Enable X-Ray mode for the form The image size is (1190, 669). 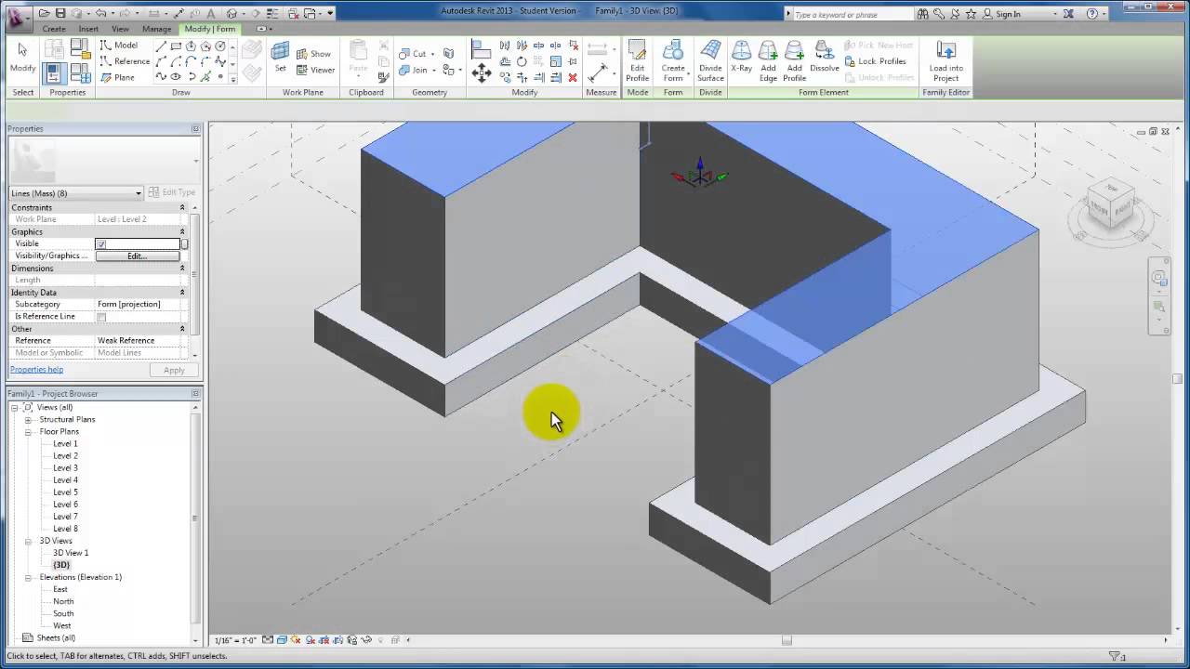[741, 60]
